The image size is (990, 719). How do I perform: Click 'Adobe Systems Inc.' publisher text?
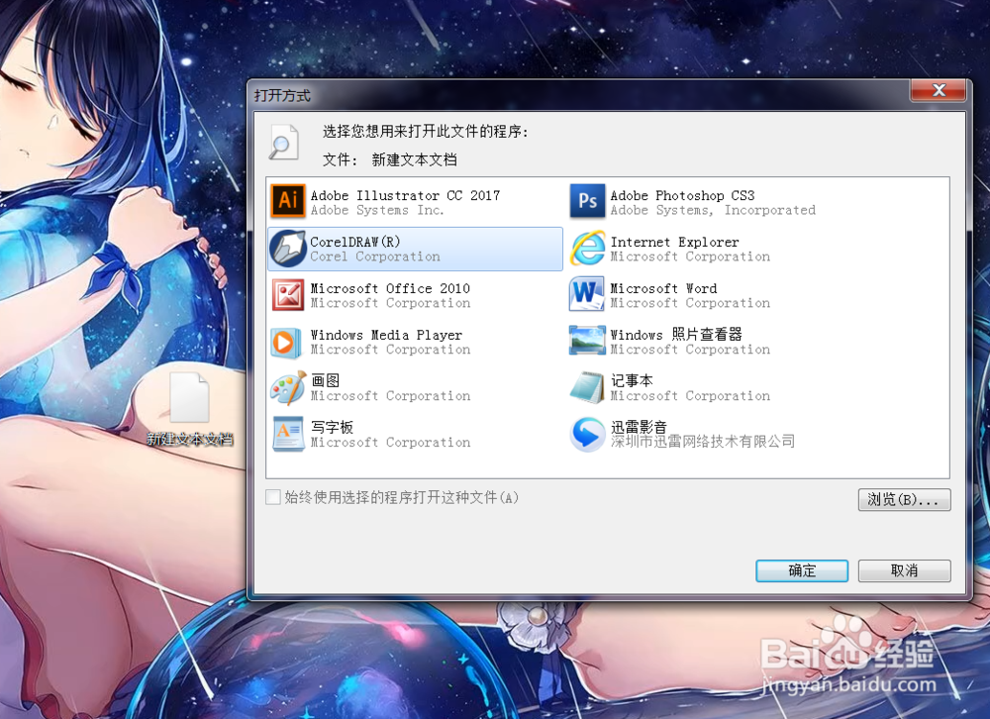[376, 210]
